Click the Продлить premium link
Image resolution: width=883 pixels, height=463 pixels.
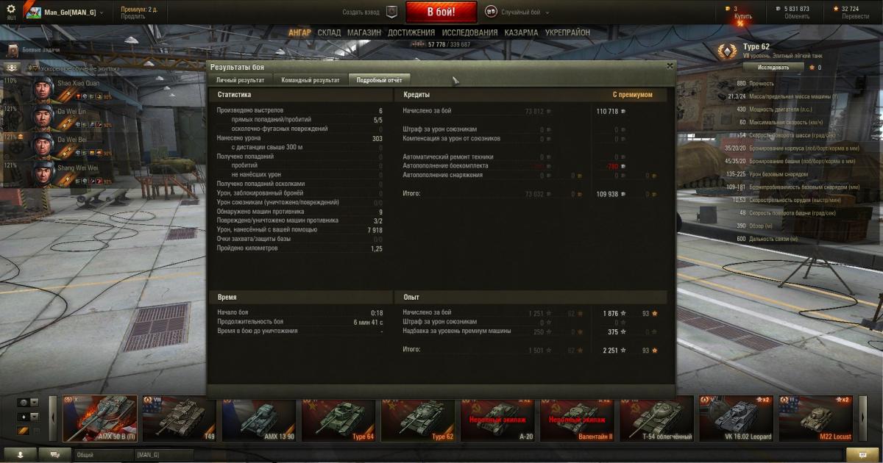tap(133, 16)
